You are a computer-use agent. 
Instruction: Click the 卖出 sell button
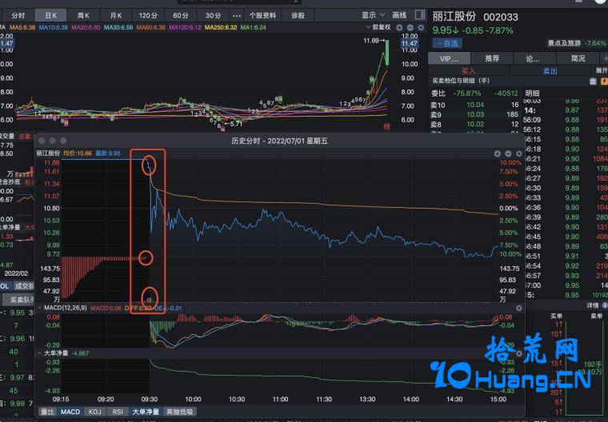tap(550, 71)
